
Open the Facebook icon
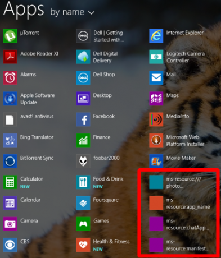coord(83,119)
